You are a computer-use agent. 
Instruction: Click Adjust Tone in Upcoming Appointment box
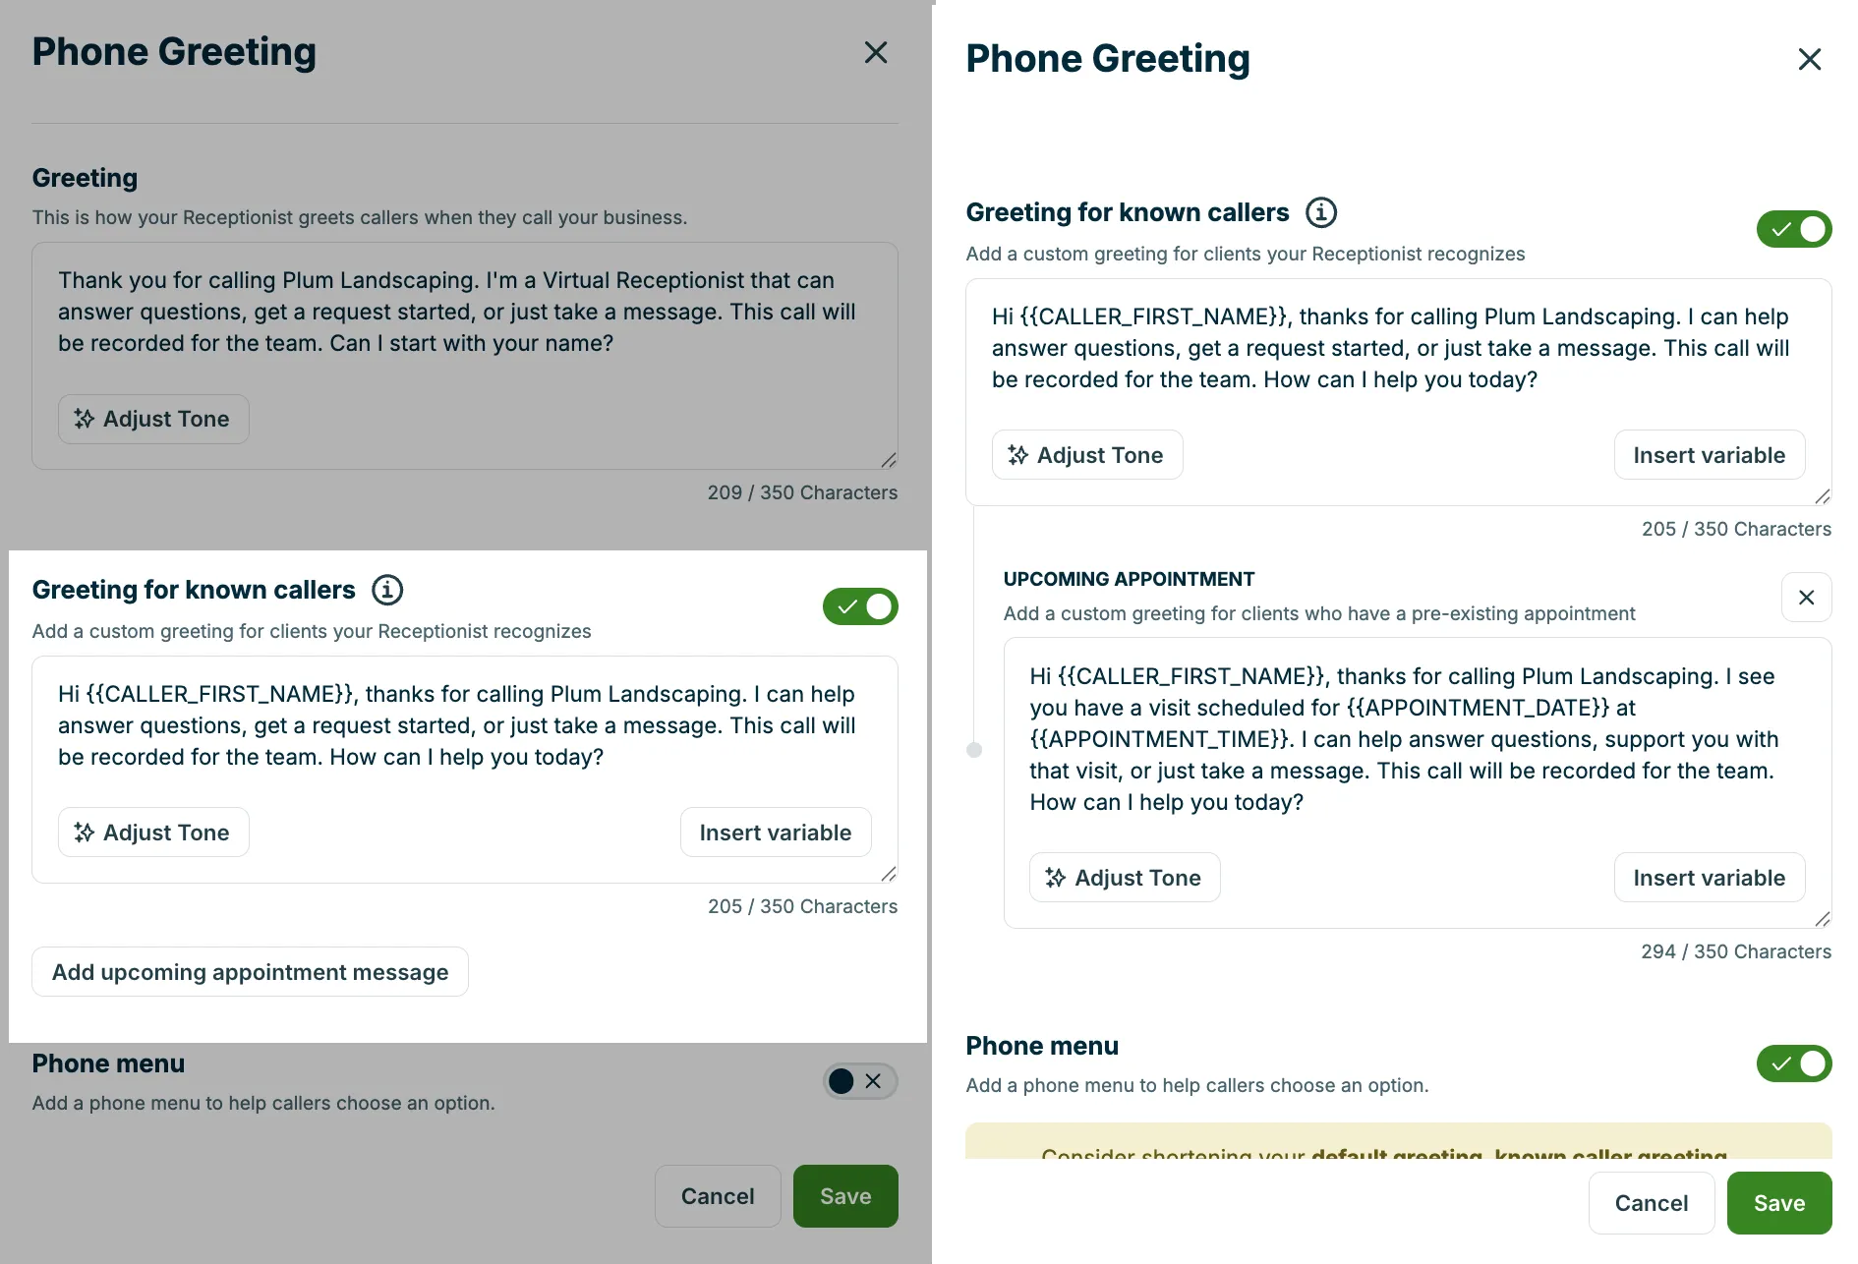tap(1125, 878)
